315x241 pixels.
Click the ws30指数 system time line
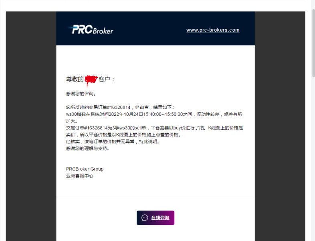coord(154,114)
